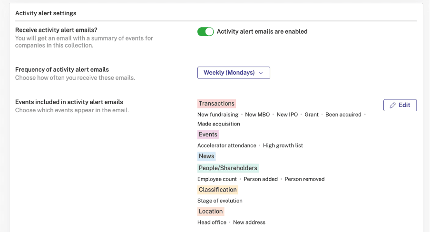Screen dimensions: 430x232
Task: Click 'Frequency of activity alert emails' label
Action: tap(62, 70)
